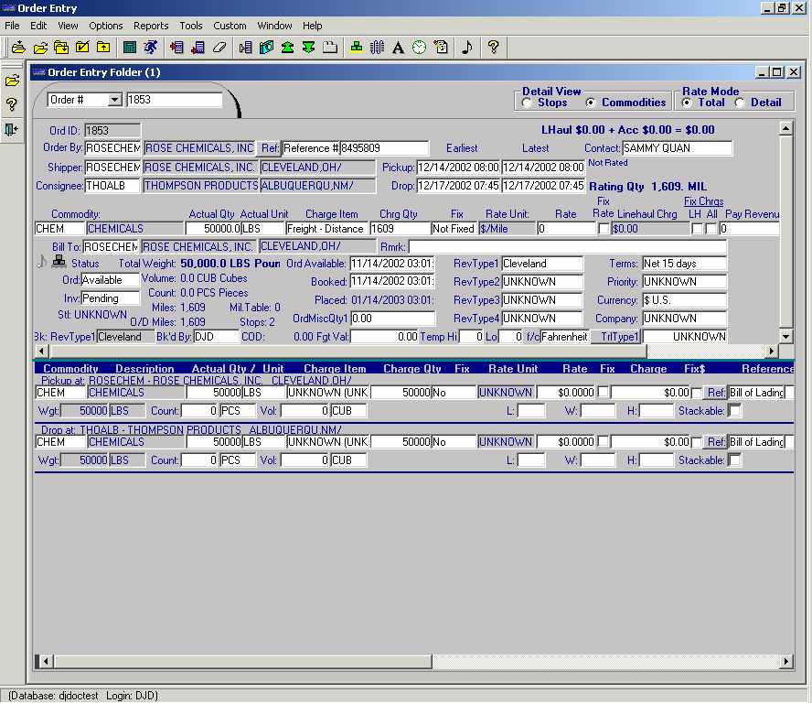Click the Rmrk remarks input field
This screenshot has height=703, width=812.
[x=567, y=247]
